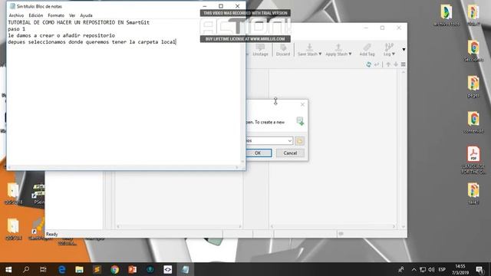
Task: Click the ESP language indicator
Action: coord(442,269)
